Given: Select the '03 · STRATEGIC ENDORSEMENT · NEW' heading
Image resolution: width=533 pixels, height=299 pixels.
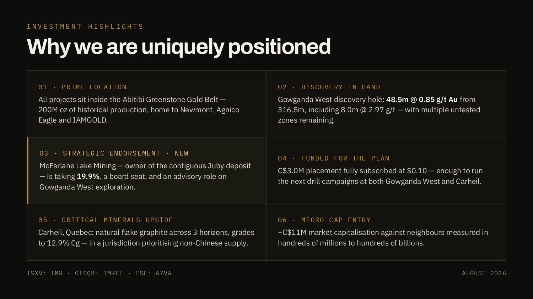Looking at the screenshot, I should (114, 153).
